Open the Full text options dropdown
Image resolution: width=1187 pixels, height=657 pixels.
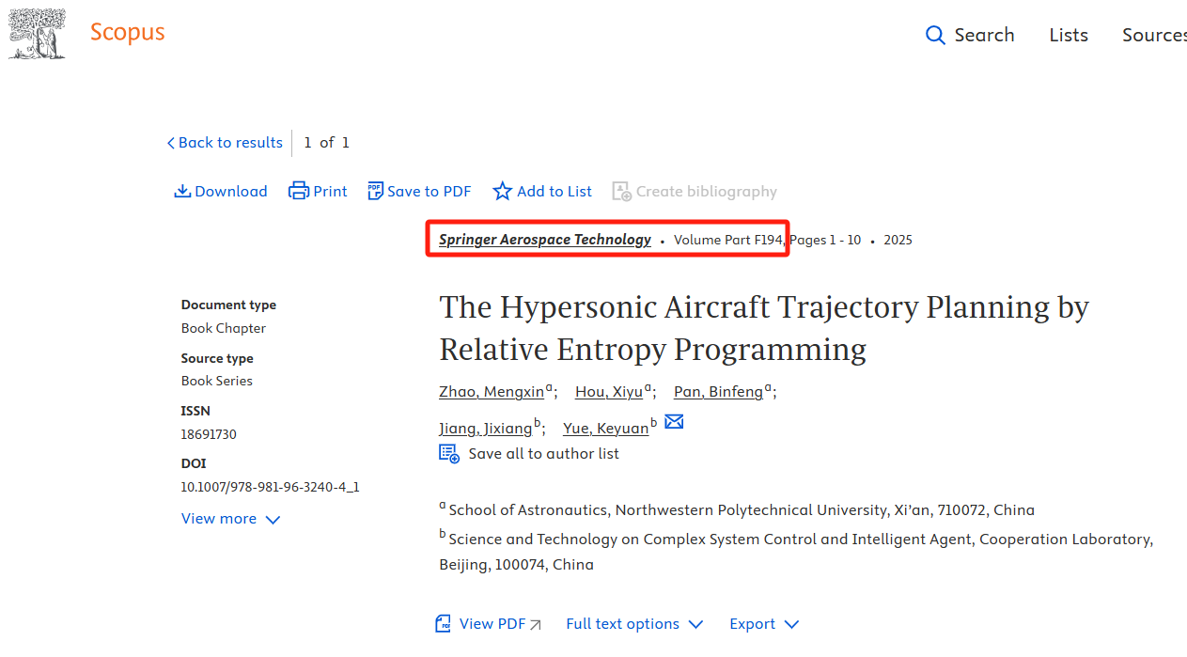pos(634,624)
